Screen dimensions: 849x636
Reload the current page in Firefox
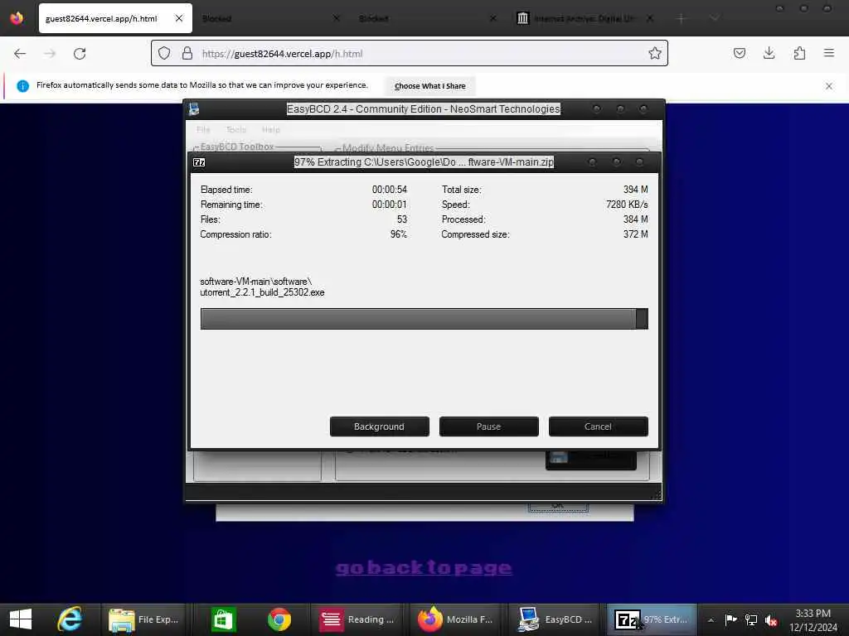tap(80, 54)
